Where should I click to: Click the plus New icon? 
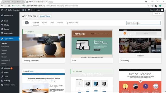pyautogui.click(x=35, y=10)
